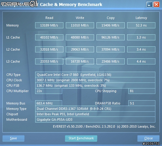Click the L3 Cache row label

[x=13, y=61]
